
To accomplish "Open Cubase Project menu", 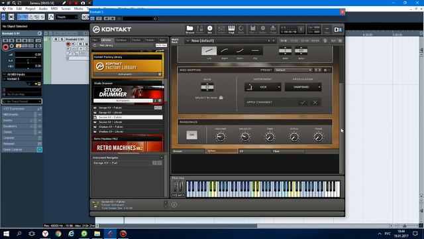I will tap(30, 9).
